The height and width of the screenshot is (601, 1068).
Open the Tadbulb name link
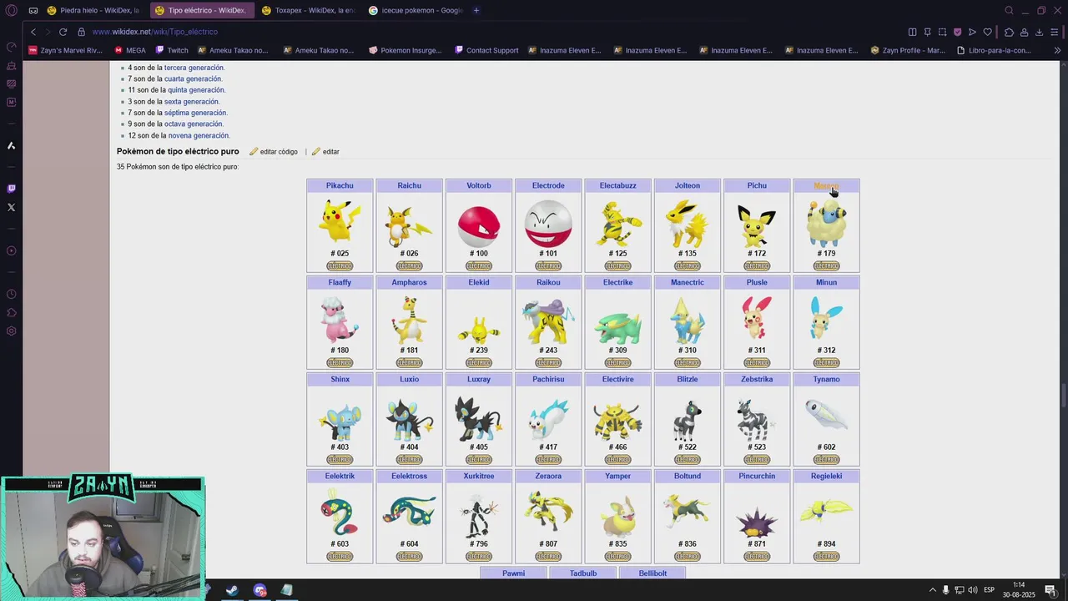point(583,573)
